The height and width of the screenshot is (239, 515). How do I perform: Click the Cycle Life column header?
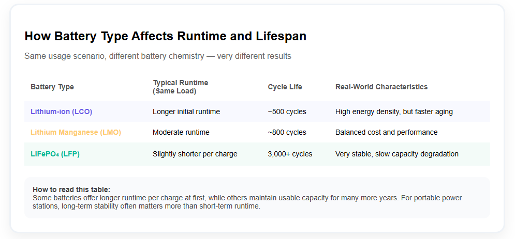(x=285, y=87)
